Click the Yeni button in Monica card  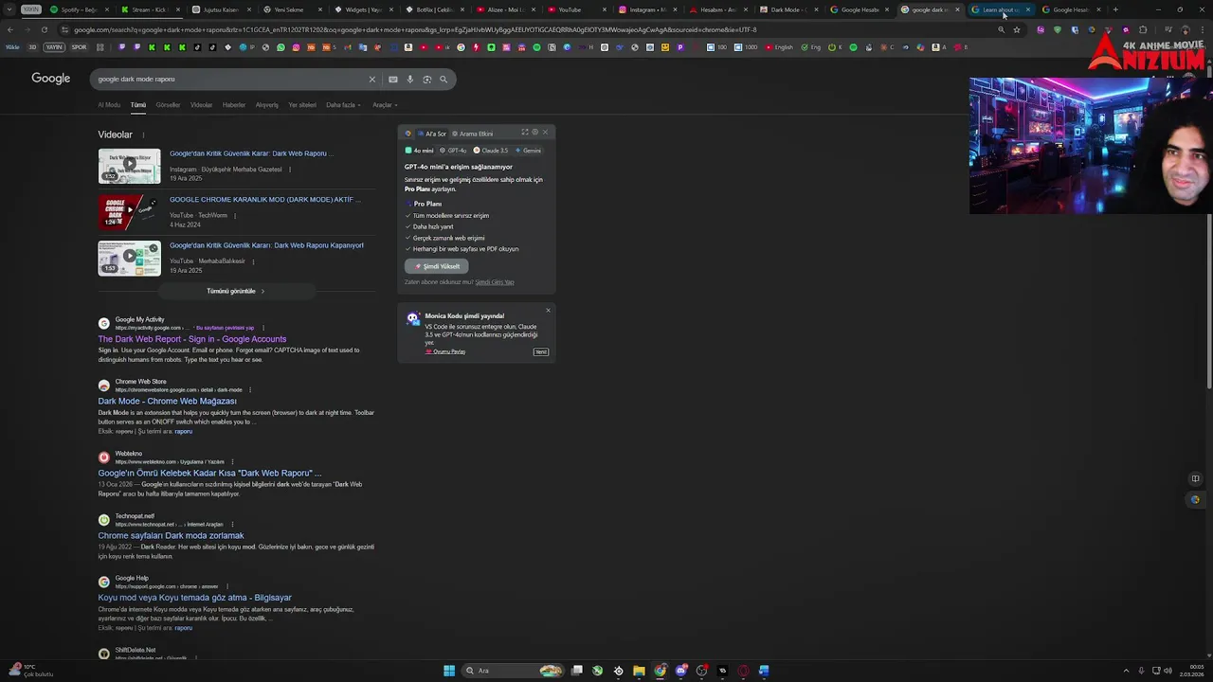pos(541,352)
